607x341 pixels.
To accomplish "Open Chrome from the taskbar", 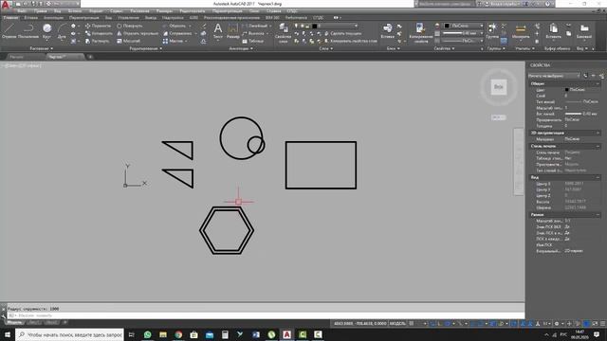I will 178,334.
